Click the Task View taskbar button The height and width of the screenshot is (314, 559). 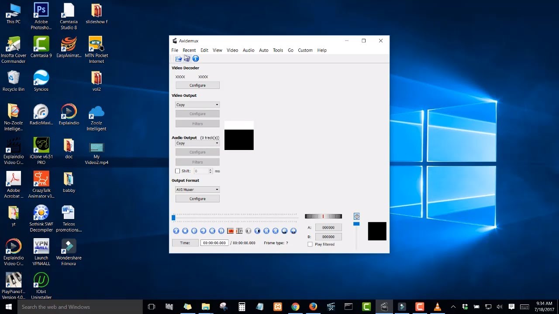click(x=152, y=307)
